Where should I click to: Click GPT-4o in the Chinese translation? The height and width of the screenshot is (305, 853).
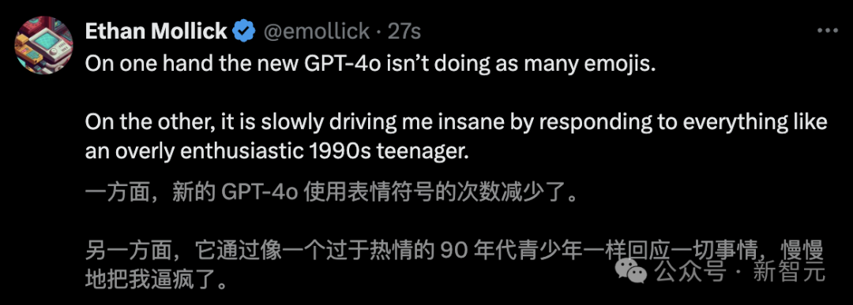point(259,195)
